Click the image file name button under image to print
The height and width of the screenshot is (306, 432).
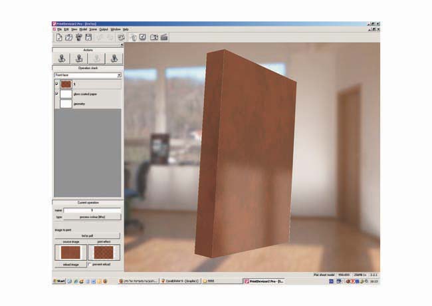point(87,236)
